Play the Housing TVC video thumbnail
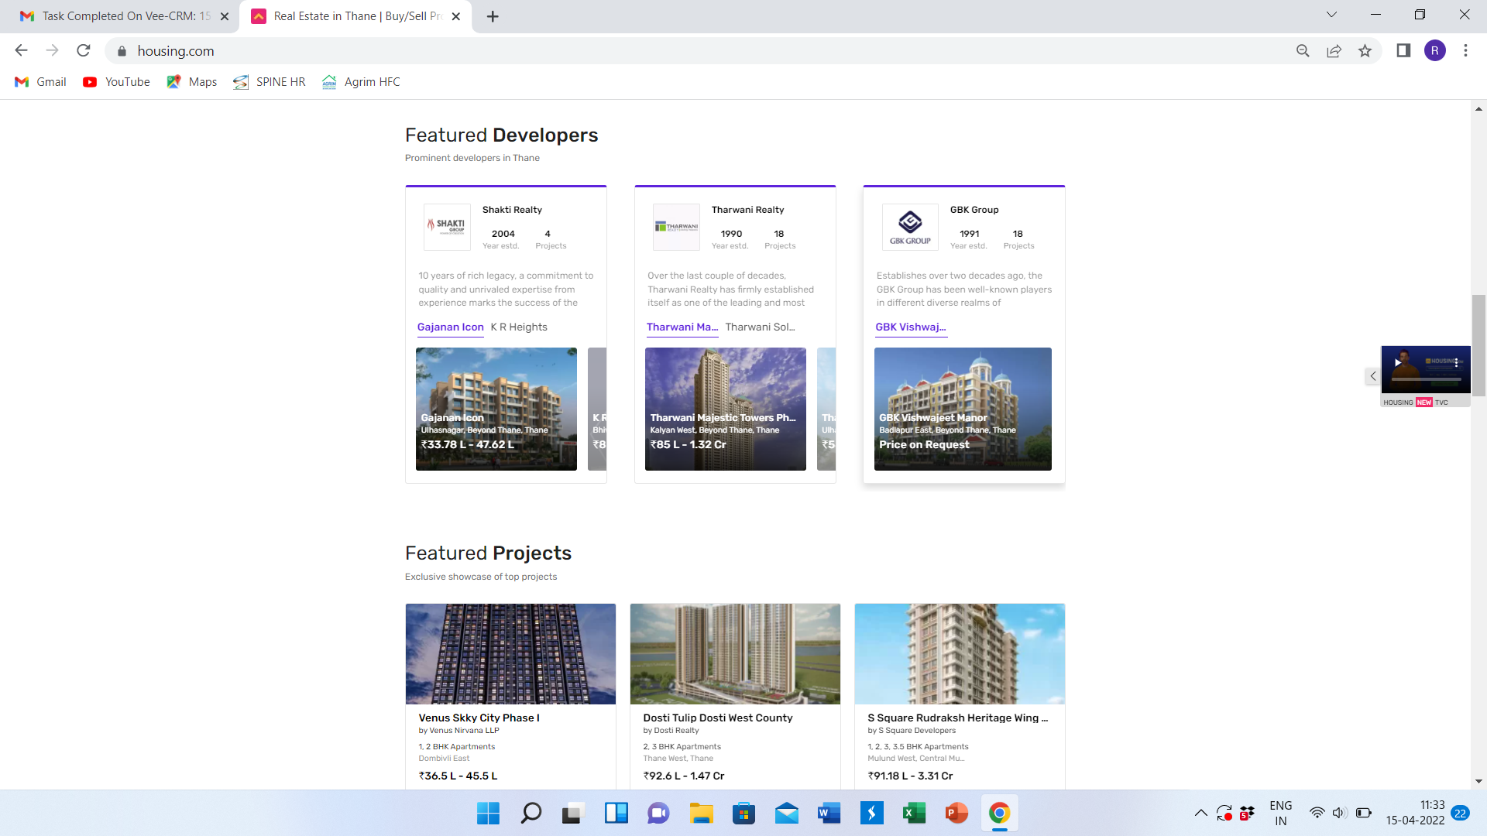The height and width of the screenshot is (836, 1487). click(x=1397, y=362)
